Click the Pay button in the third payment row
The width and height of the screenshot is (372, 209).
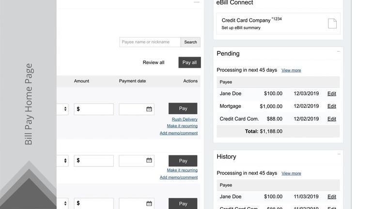[183, 204]
